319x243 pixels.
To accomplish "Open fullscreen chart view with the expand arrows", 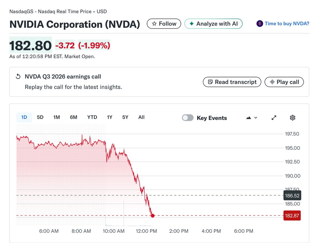I will [274, 118].
